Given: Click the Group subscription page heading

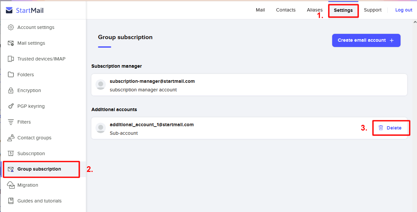Looking at the screenshot, I should [x=125, y=37].
